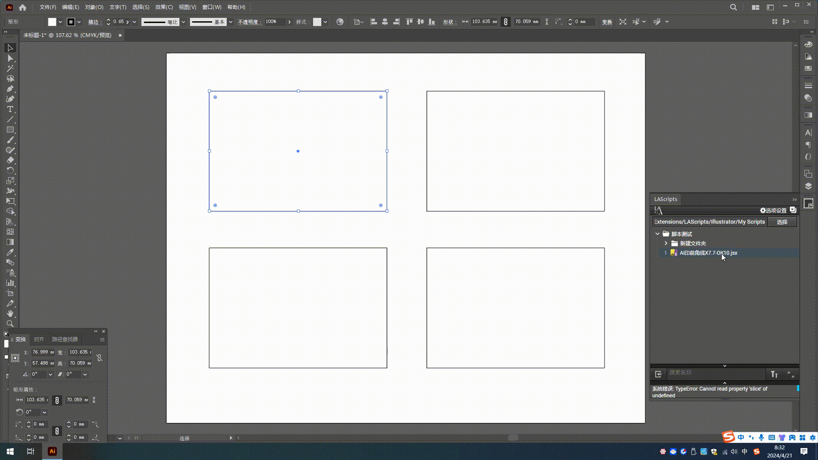Image resolution: width=818 pixels, height=460 pixels.
Task: Click the fill color swatch
Action: pos(52,22)
